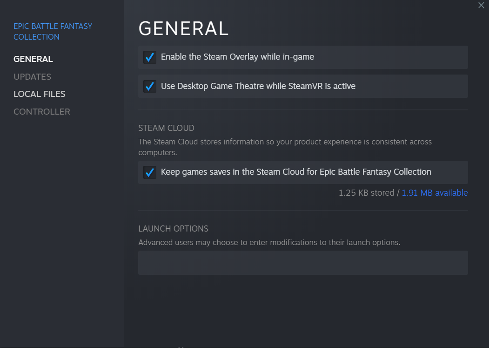Switch to the Updates tab

[x=32, y=77]
